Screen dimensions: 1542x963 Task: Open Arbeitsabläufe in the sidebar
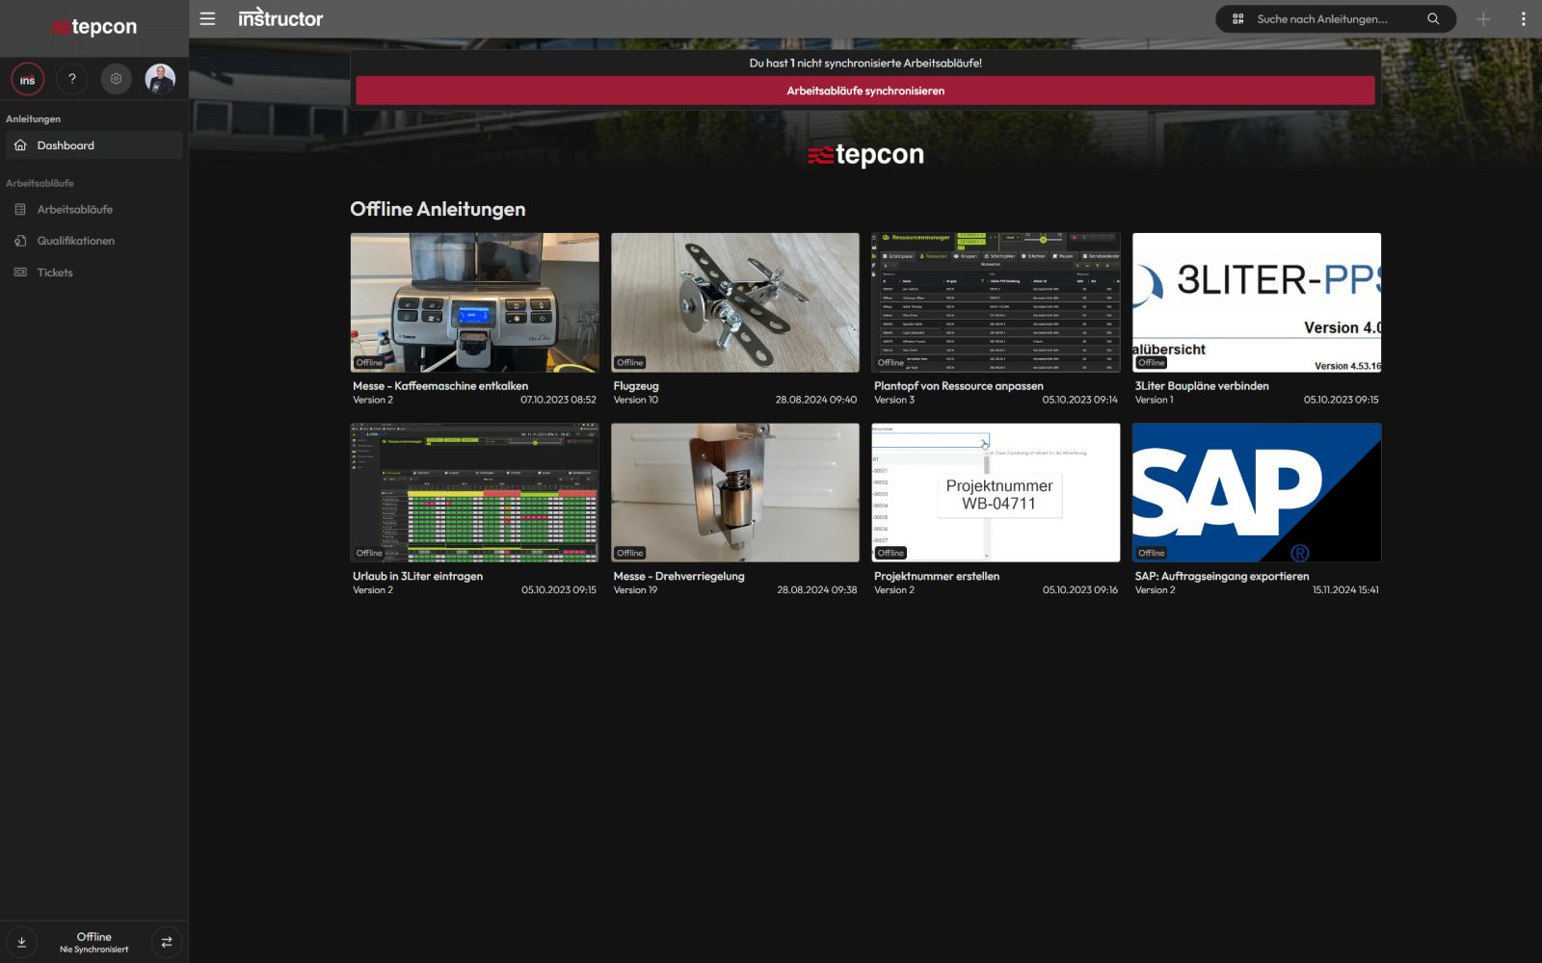[74, 209]
